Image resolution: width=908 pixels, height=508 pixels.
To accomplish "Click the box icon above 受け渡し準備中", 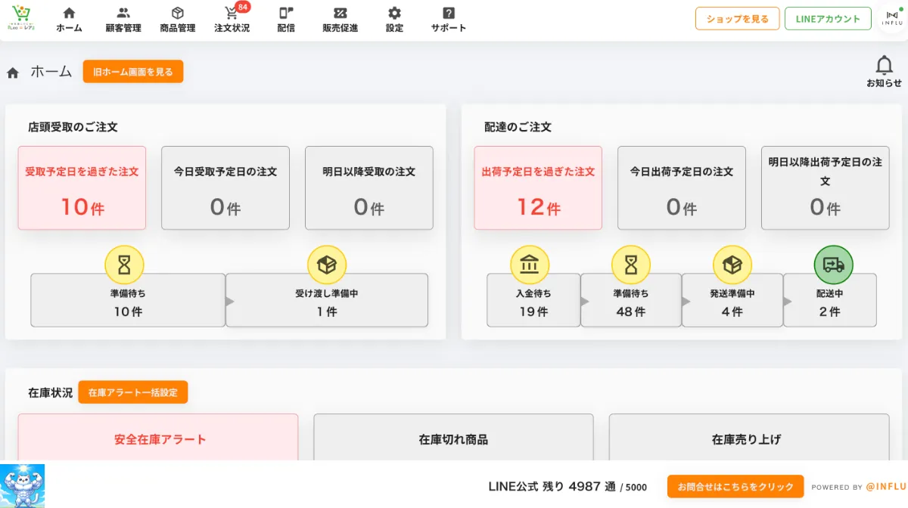I will [327, 265].
